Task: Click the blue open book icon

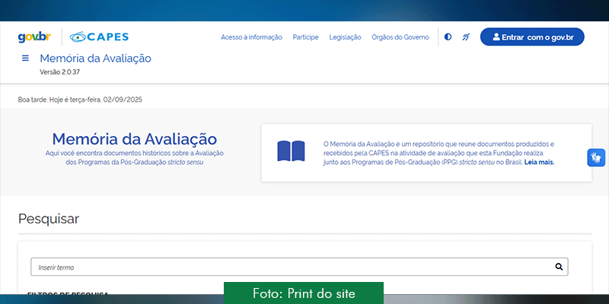Action: point(291,151)
